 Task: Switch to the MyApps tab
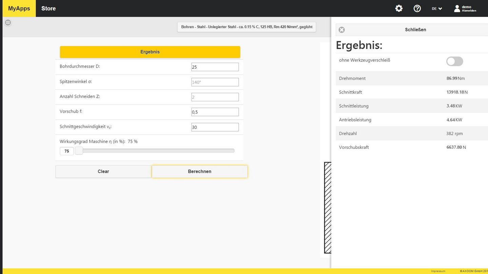19,8
